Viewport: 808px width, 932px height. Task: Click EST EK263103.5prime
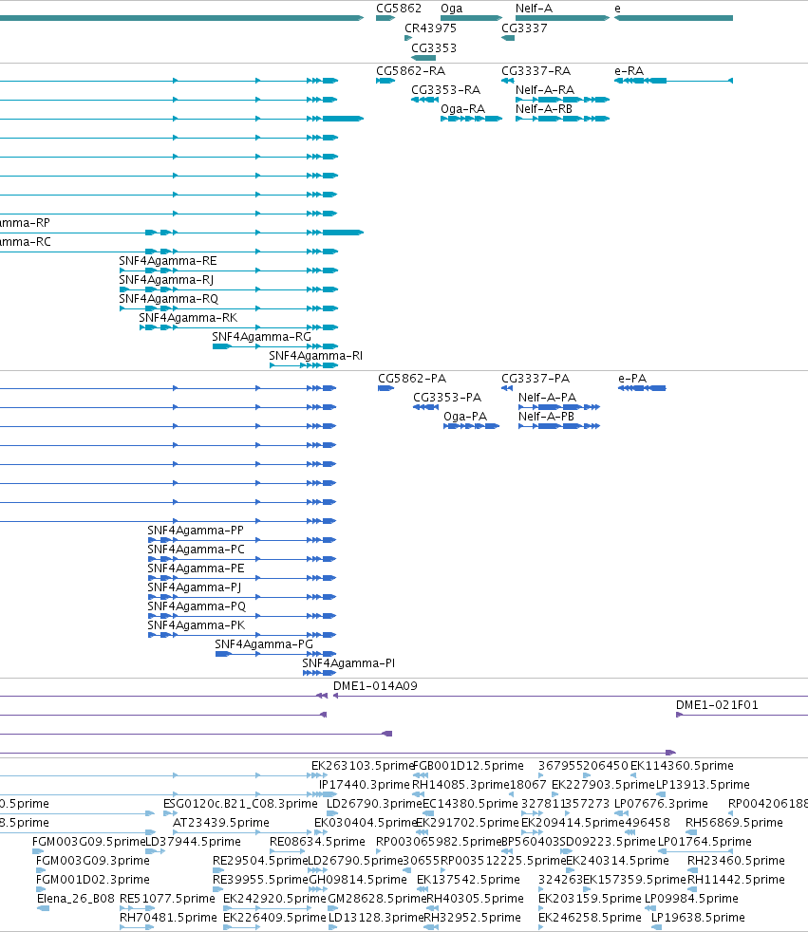click(362, 766)
